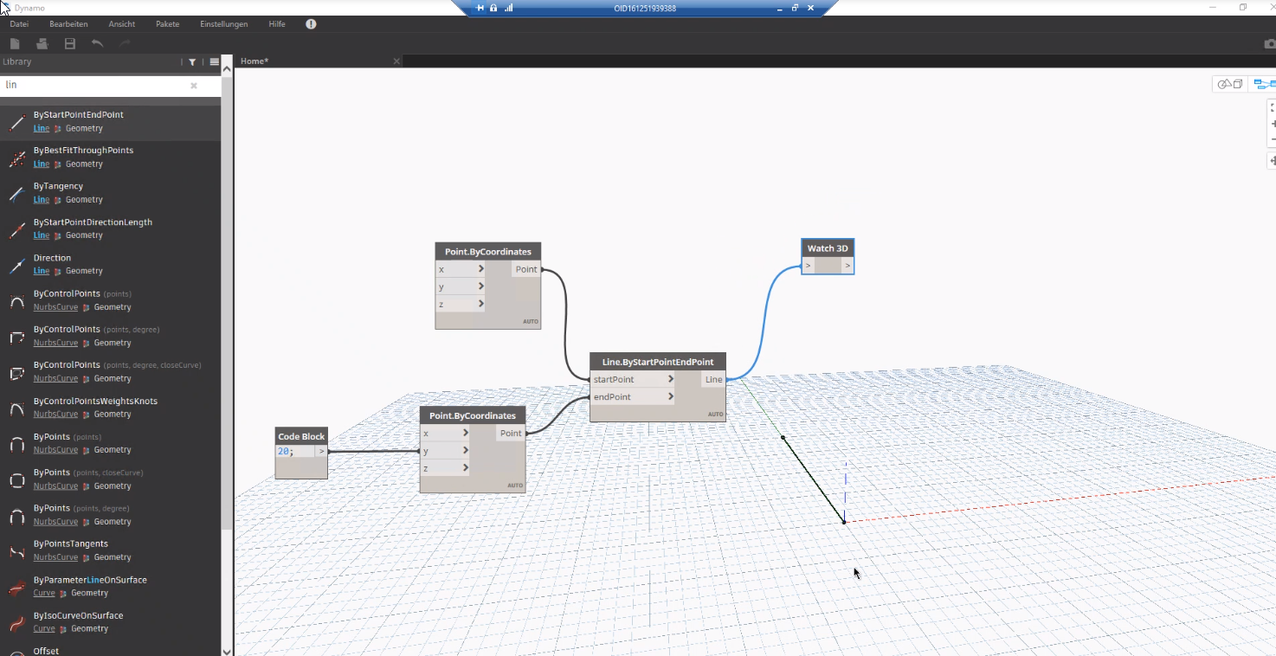Open the Einstellungen menu
This screenshot has height=656, width=1276.
pos(223,24)
